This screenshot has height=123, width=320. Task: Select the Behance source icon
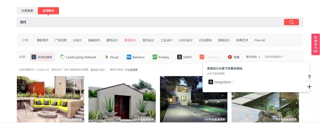pyautogui.click(x=129, y=57)
